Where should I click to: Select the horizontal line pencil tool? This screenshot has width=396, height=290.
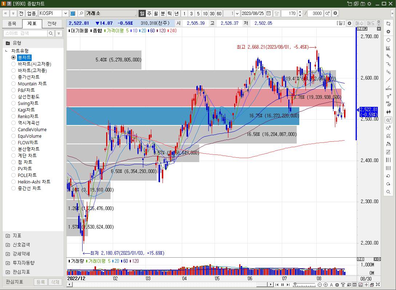coord(388,64)
